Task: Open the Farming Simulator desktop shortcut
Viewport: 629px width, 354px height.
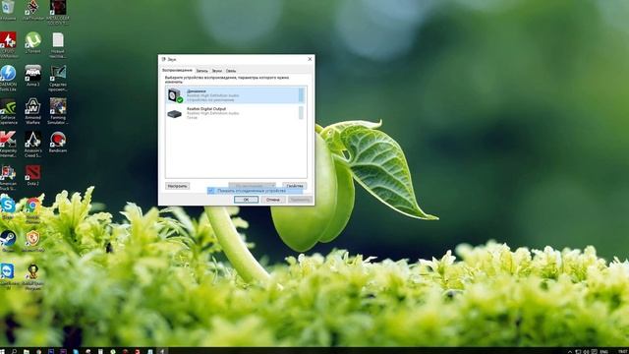Action: click(58, 111)
